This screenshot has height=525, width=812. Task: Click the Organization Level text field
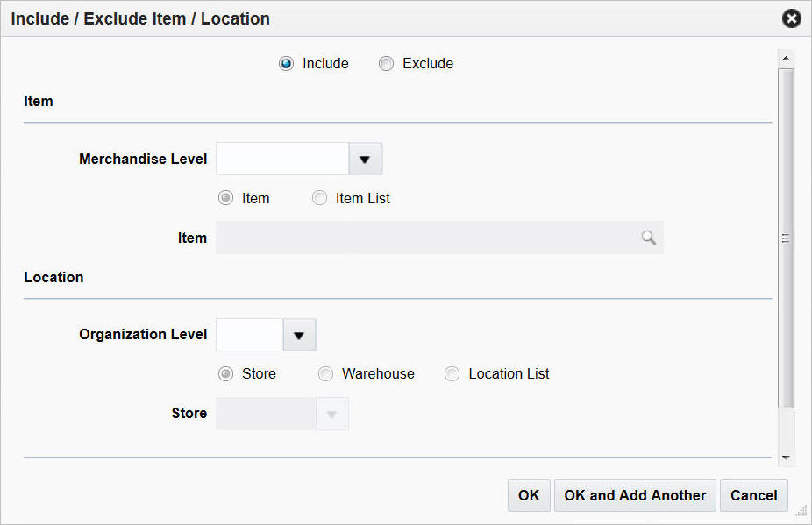click(249, 335)
